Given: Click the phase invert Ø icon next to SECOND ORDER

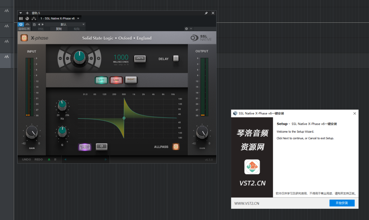Looking at the screenshot, I should [102, 146].
